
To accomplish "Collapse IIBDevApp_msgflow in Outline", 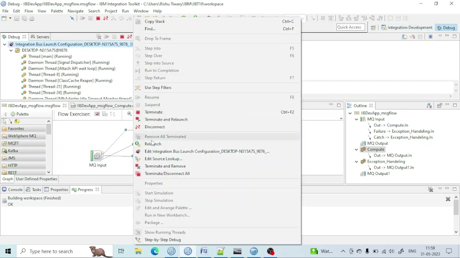I will click(x=350, y=113).
